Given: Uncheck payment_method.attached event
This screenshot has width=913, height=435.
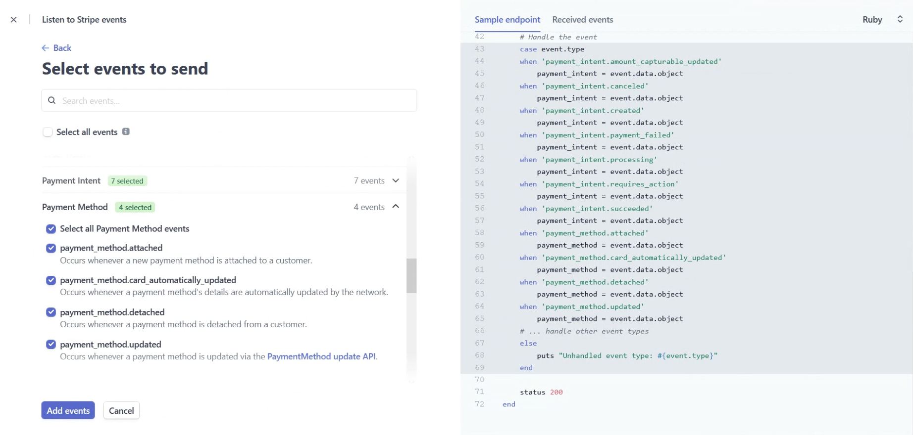Looking at the screenshot, I should click(x=51, y=248).
